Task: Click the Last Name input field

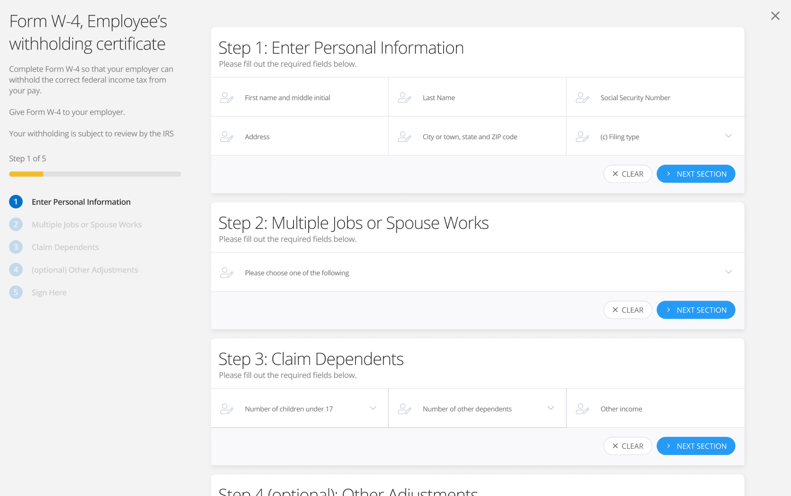Action: (472, 98)
